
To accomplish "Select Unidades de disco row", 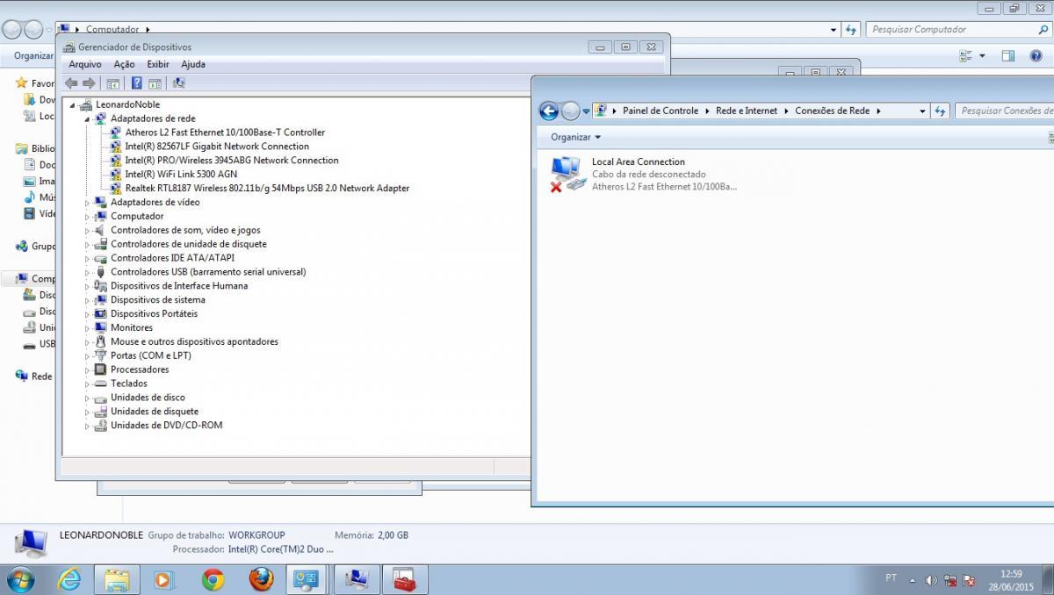I will 148,398.
